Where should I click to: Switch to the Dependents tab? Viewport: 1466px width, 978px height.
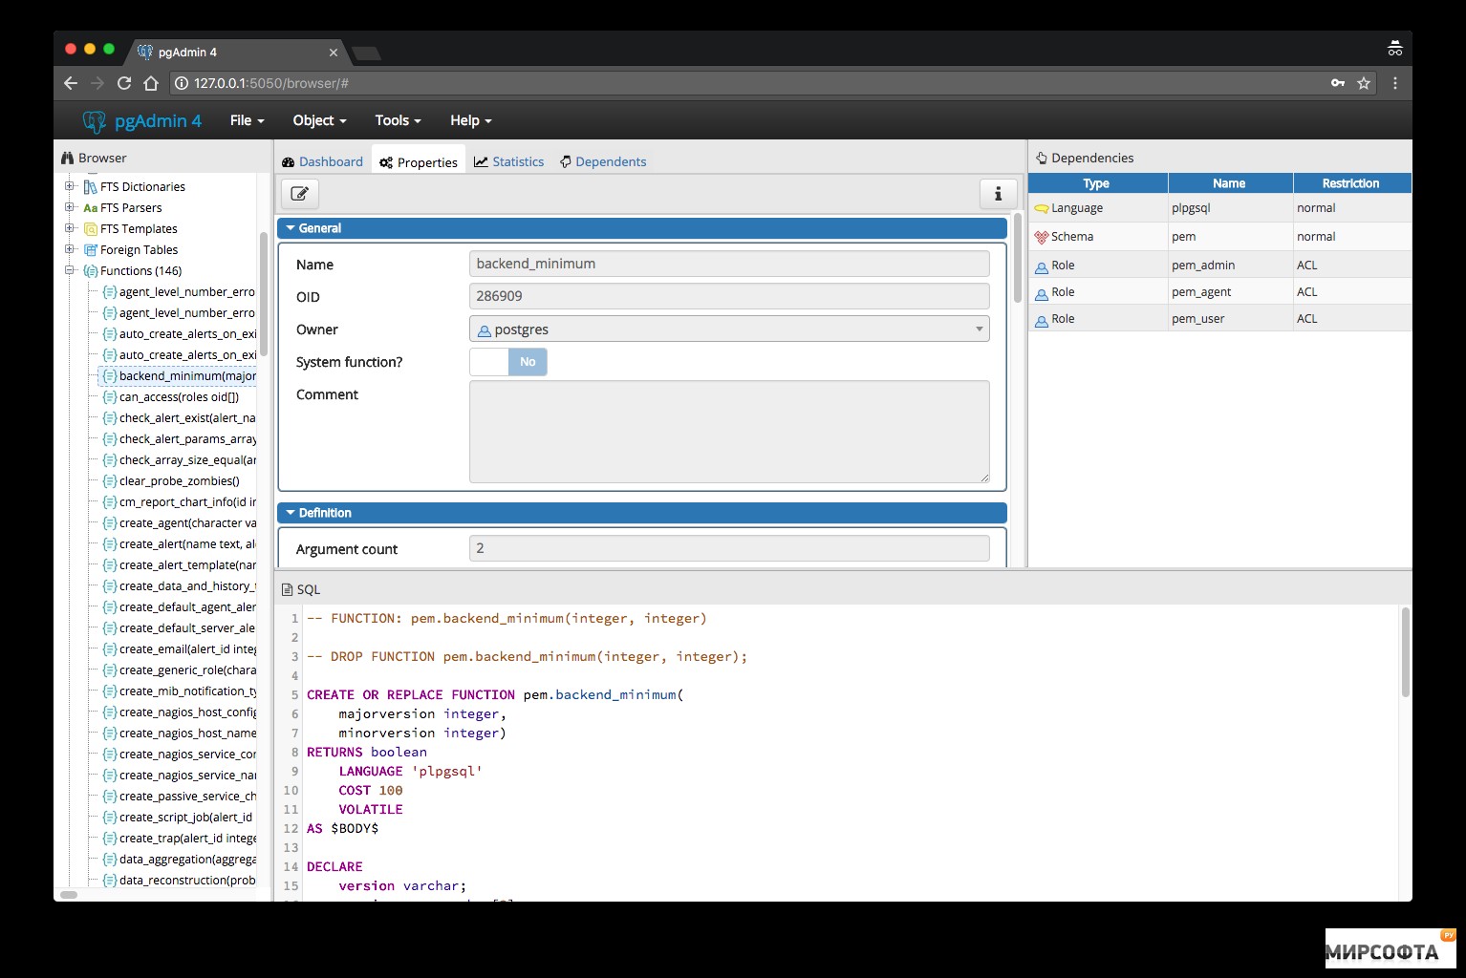tap(603, 161)
